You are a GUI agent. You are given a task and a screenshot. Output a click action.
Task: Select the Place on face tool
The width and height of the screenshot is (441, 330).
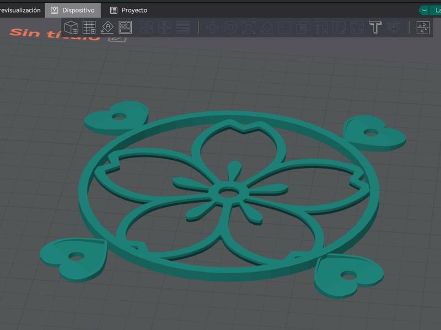pos(265,26)
